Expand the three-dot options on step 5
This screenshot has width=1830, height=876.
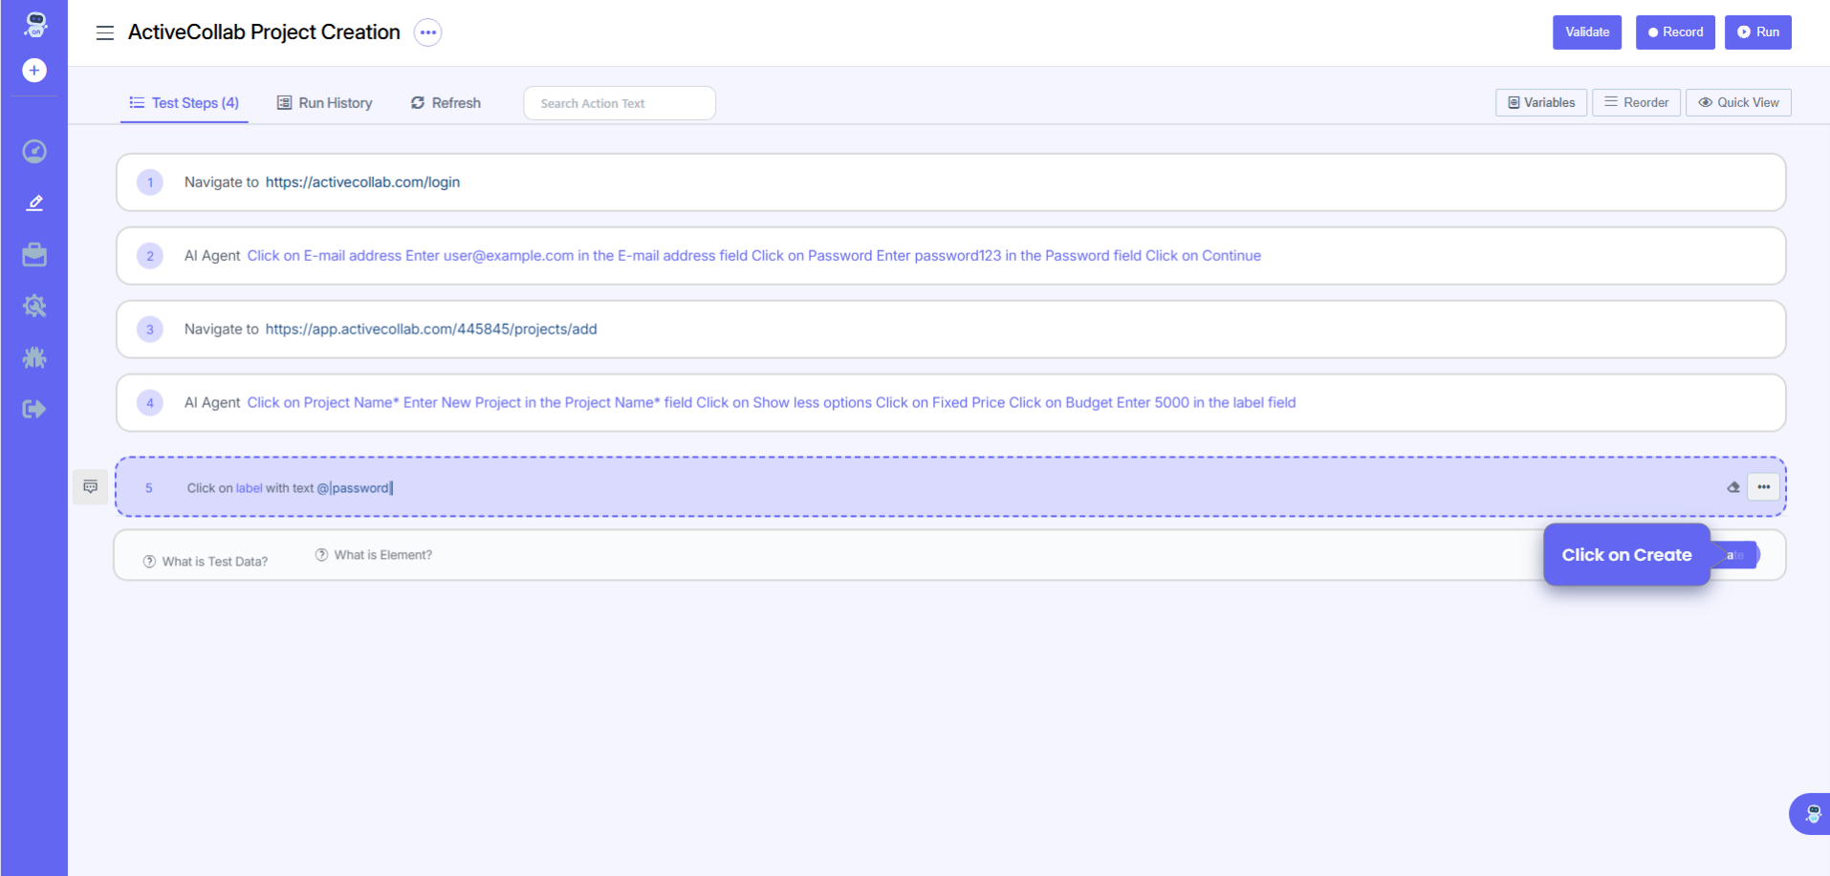click(x=1763, y=487)
